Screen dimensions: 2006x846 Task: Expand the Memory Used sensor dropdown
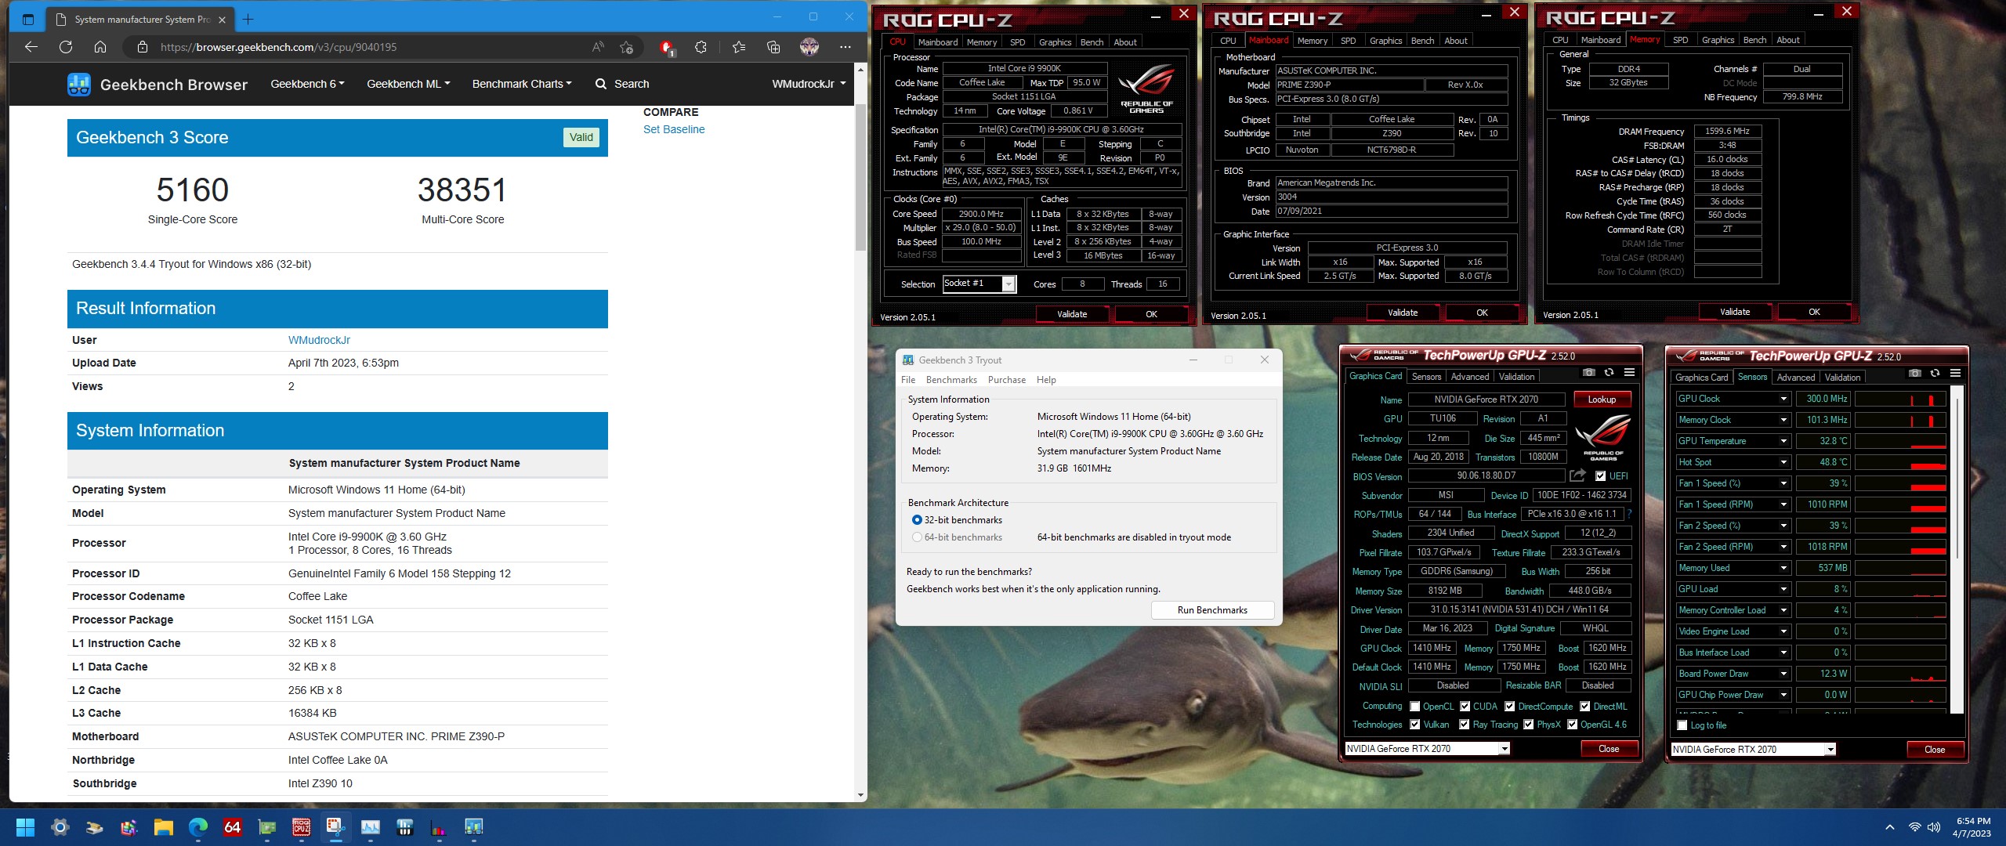click(1783, 568)
